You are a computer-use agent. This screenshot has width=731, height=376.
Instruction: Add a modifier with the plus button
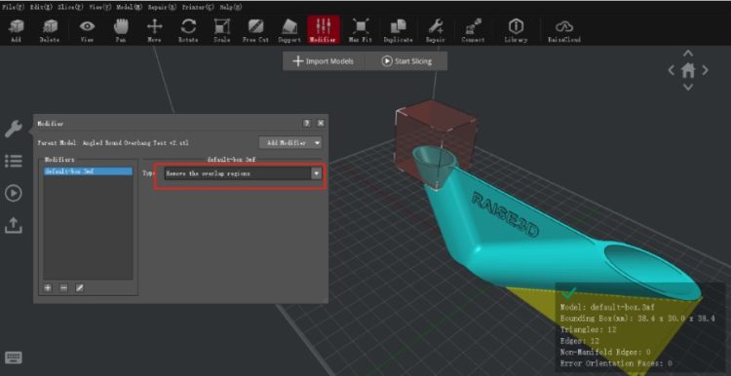click(48, 288)
